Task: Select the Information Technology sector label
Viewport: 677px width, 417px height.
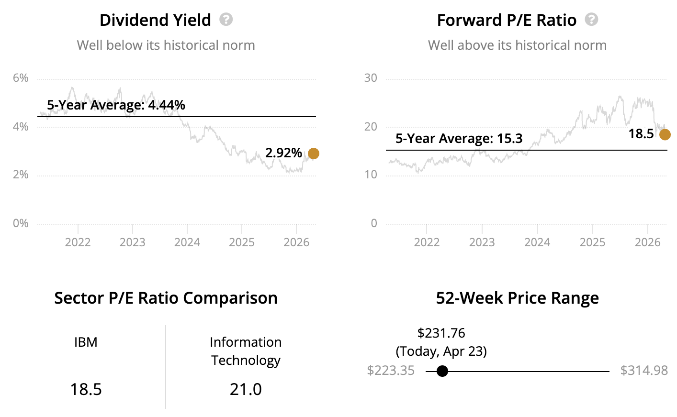Action: point(246,351)
